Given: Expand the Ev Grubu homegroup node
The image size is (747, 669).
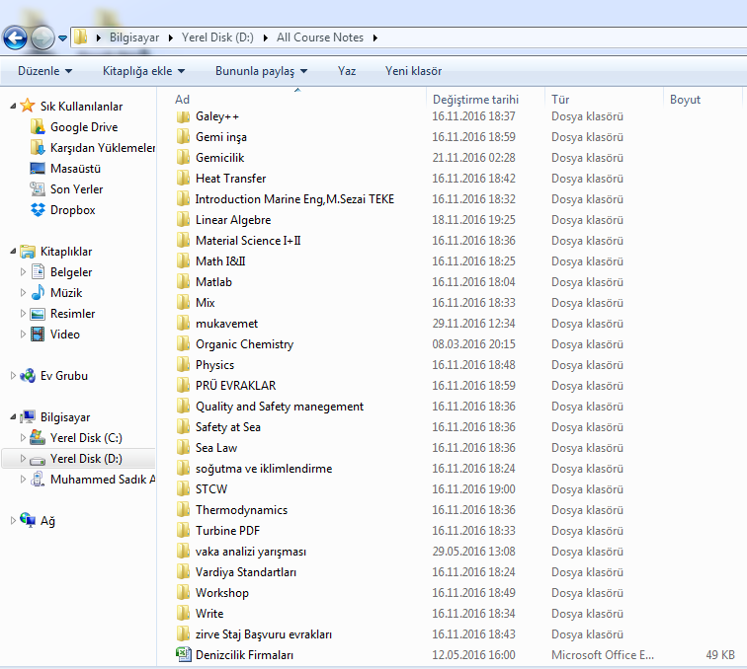Looking at the screenshot, I should pos(12,376).
